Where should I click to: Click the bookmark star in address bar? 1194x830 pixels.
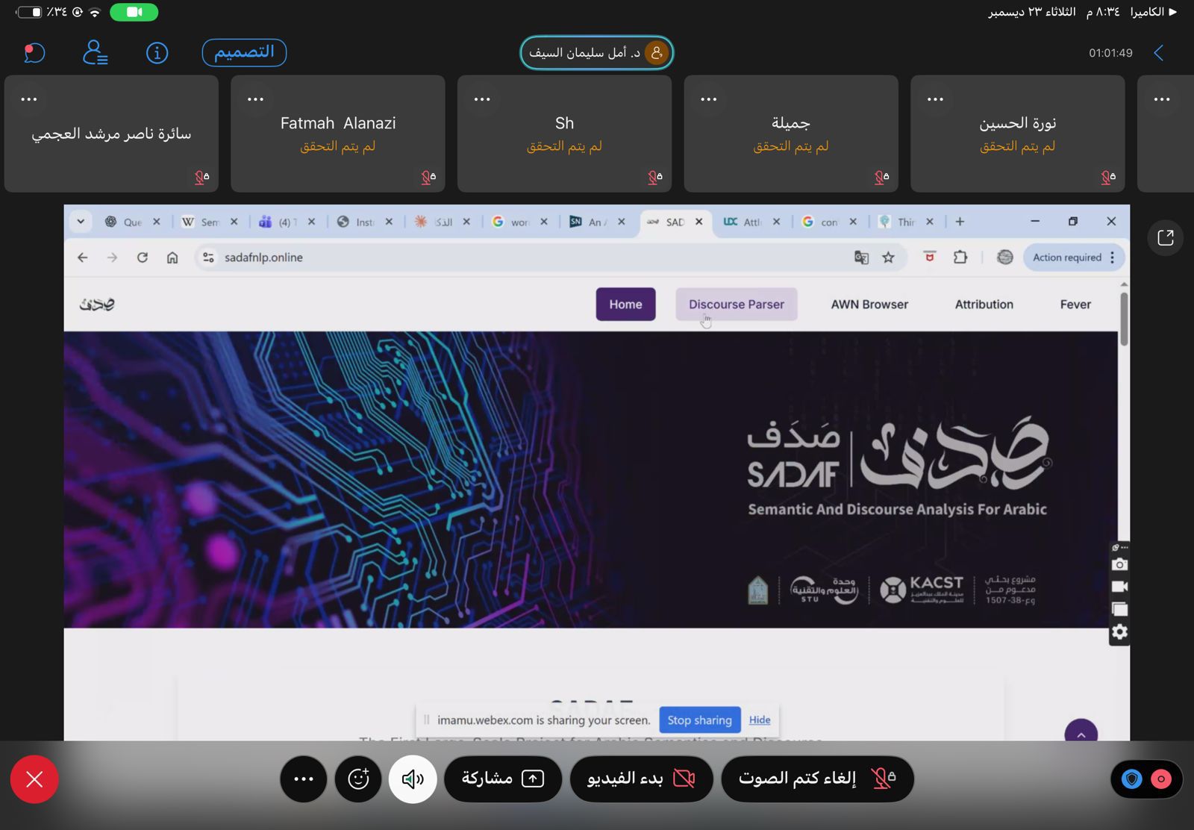[x=888, y=258]
